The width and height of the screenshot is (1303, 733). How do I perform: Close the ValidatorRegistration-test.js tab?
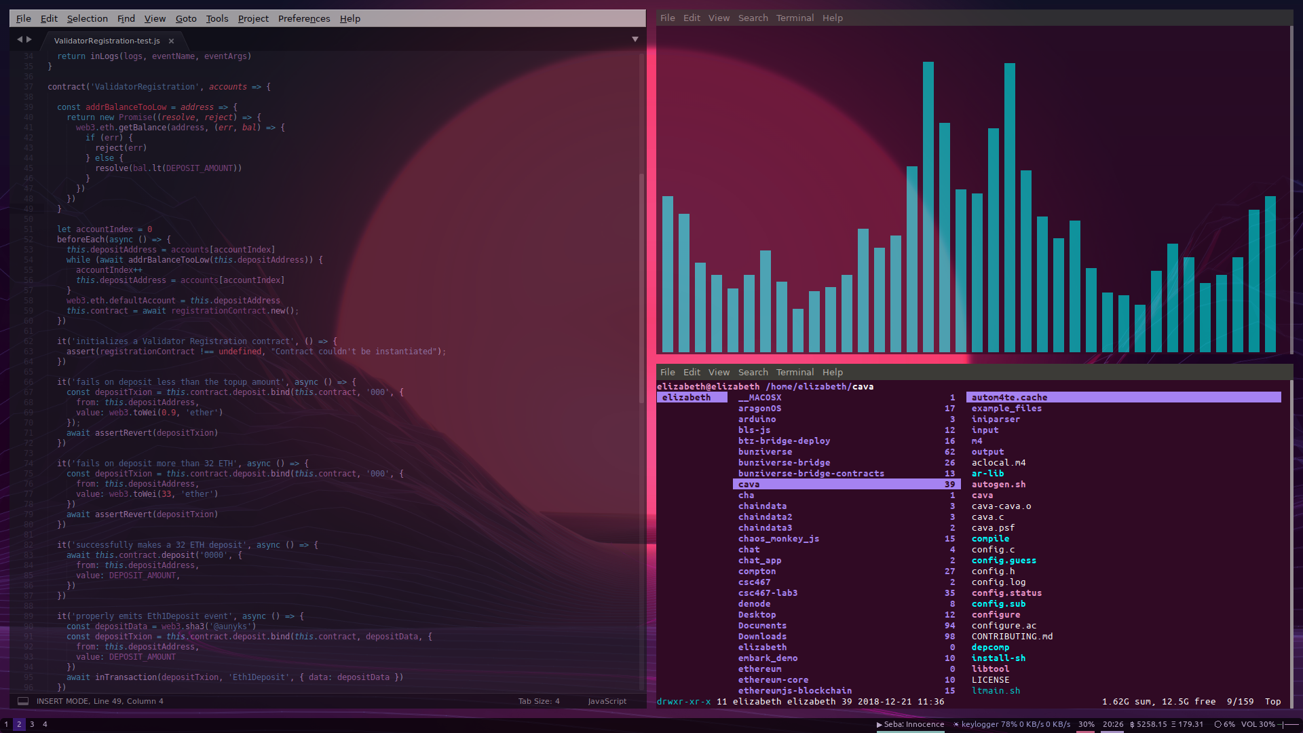[172, 41]
